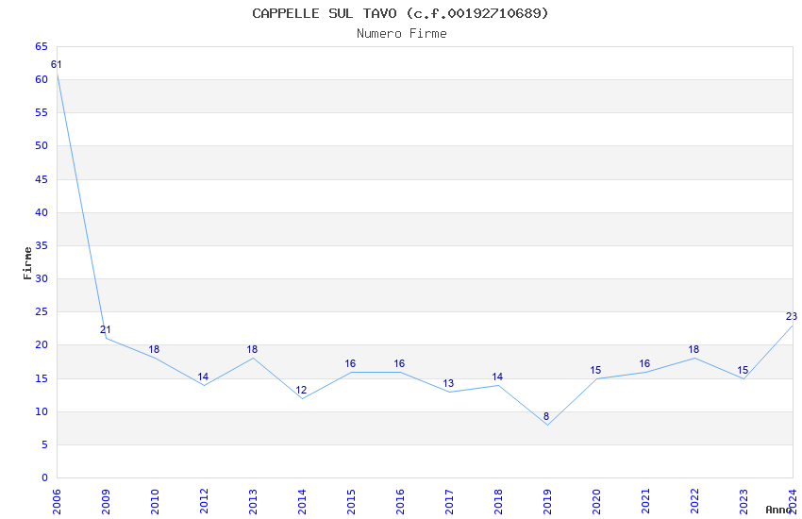Click data label 16 for year 2021

pyautogui.click(x=645, y=363)
